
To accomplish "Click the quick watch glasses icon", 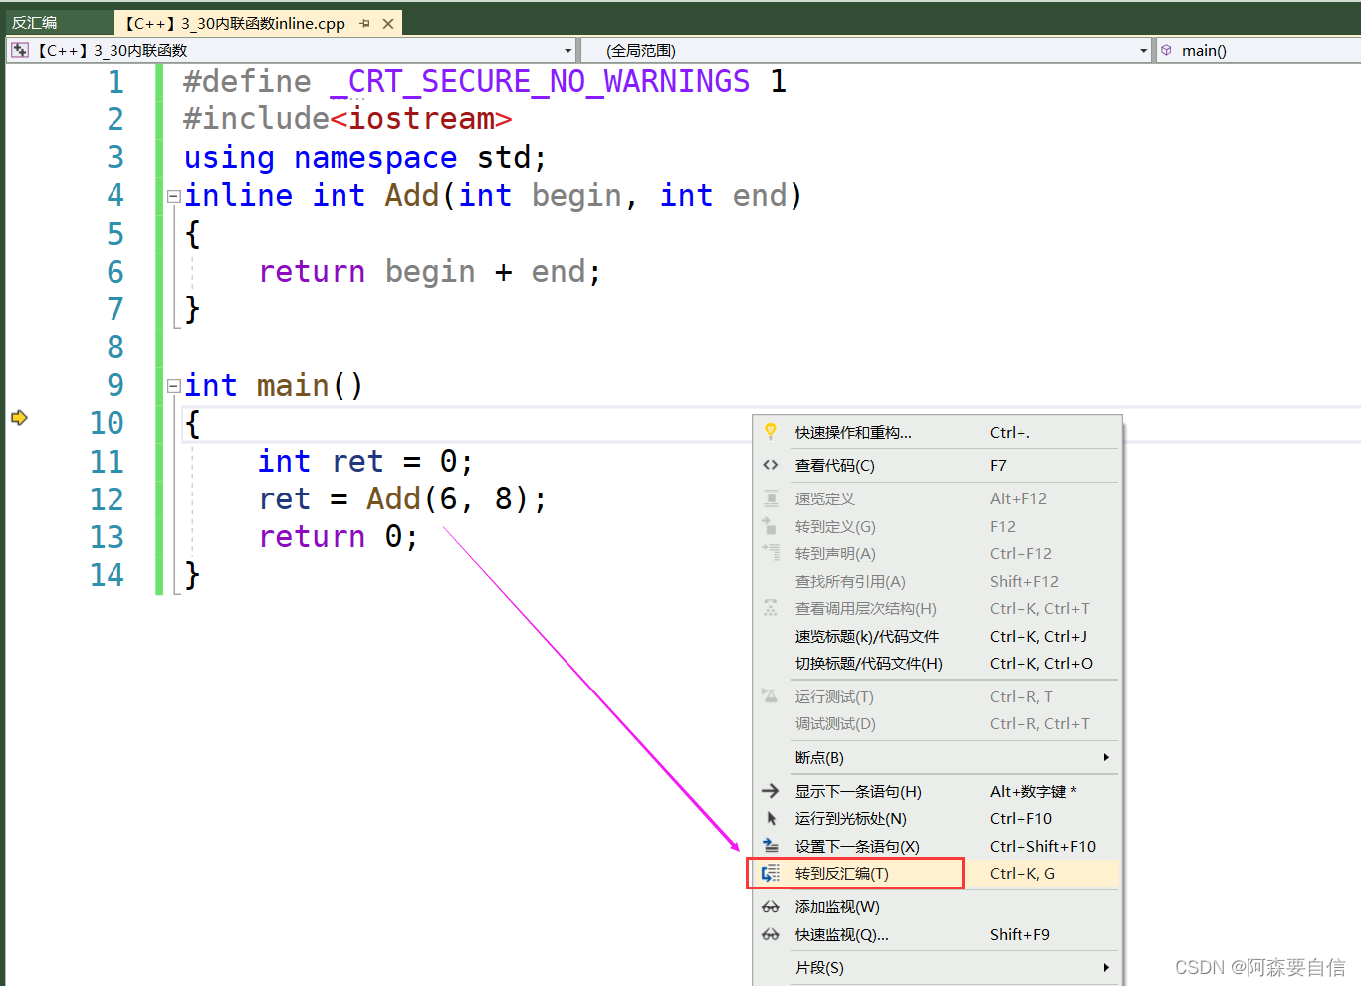I will (x=771, y=934).
